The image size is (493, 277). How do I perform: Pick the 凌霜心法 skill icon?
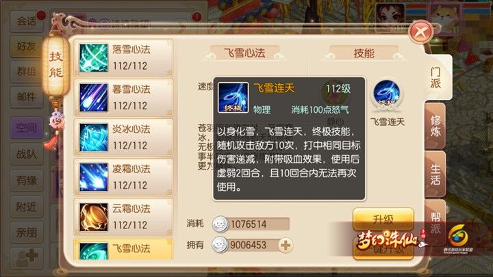click(93, 177)
